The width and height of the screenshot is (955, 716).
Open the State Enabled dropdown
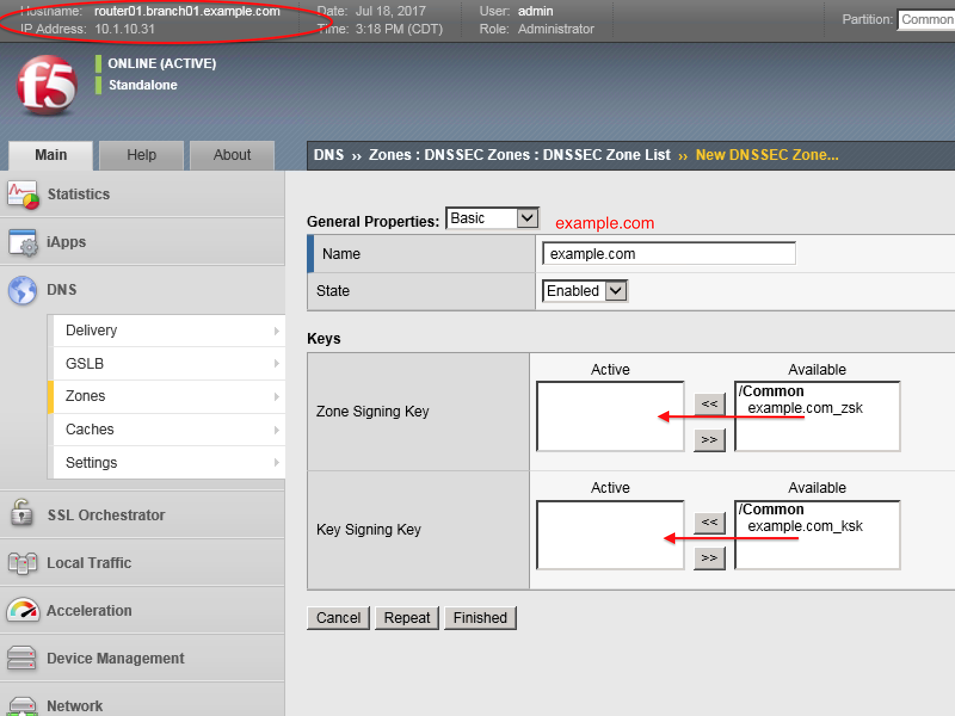pos(584,291)
